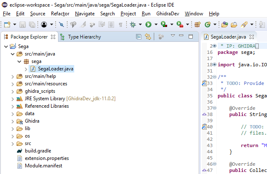Open the Source menu
The image size is (267, 174).
click(38, 14)
